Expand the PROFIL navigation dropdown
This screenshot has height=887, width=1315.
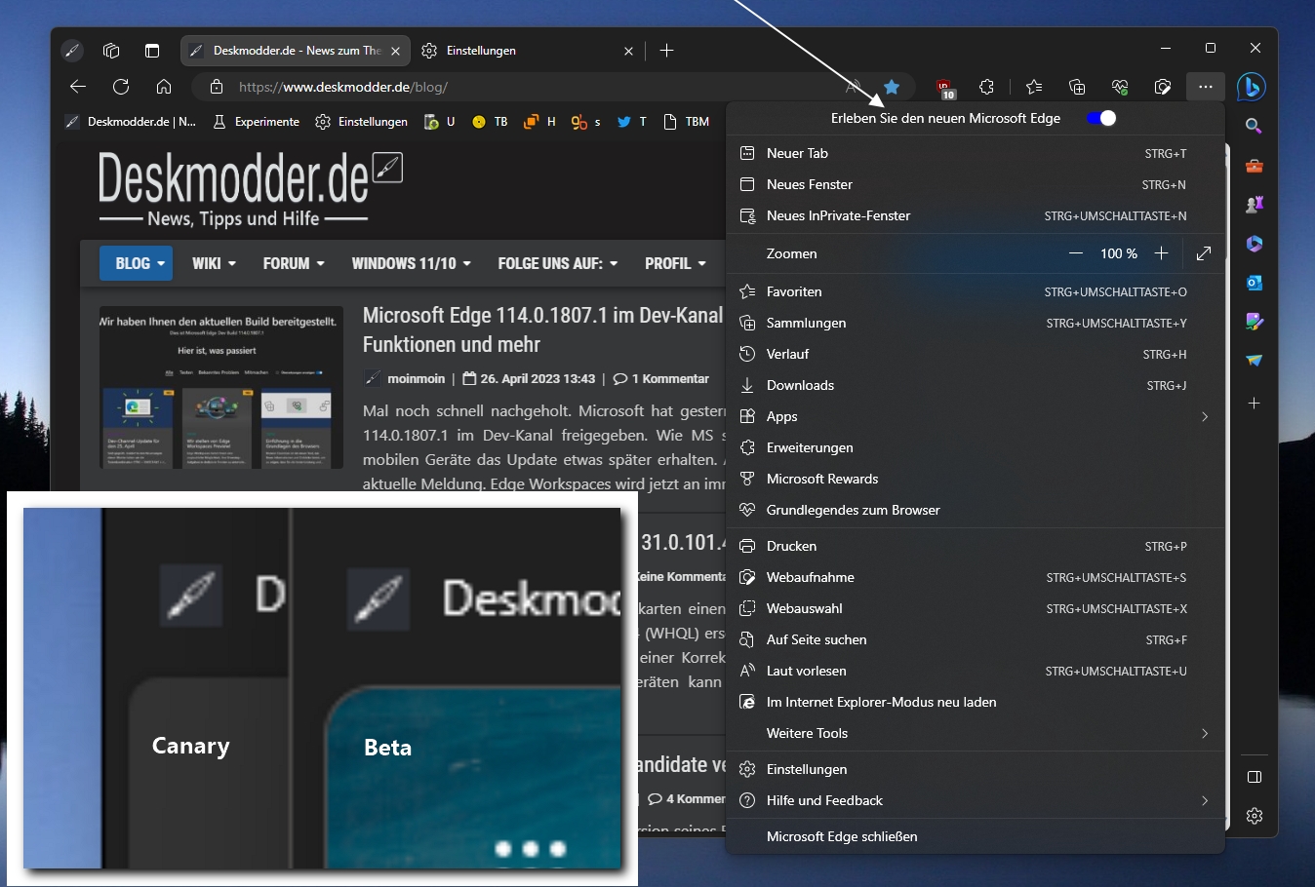(674, 263)
